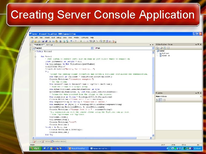The height and width of the screenshot is (154, 206).
Task: Expand the Properties object selector dropdown
Action: [201, 96]
